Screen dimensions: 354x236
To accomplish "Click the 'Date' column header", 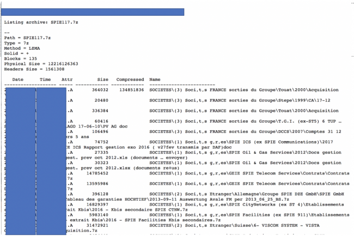I will pyautogui.click(x=18, y=79).
